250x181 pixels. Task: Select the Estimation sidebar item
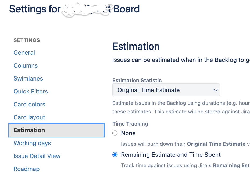pos(29,130)
